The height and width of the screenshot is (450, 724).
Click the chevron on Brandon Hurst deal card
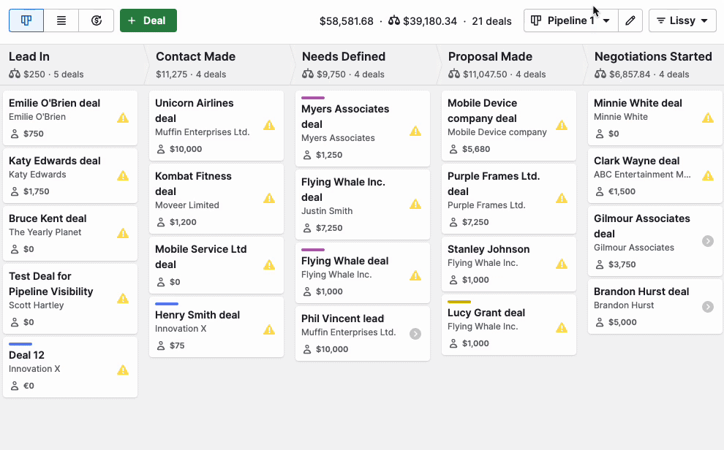click(x=707, y=306)
